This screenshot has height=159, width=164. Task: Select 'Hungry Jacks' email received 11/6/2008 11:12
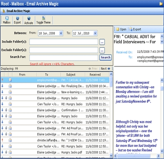(x=55, y=98)
